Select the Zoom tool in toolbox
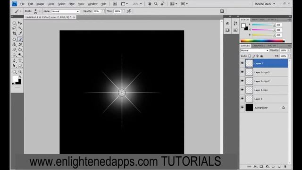Viewport: 302px width, 170px height. click(20, 72)
